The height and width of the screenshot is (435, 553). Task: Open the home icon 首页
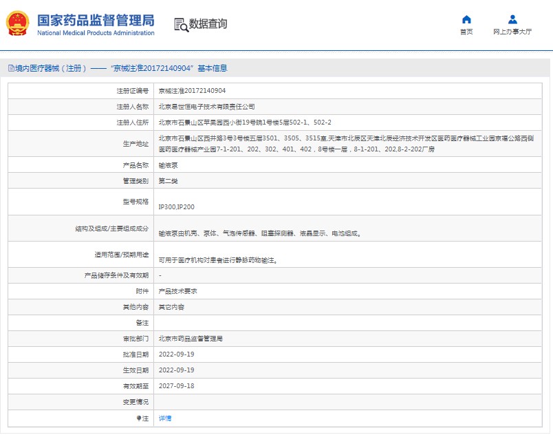coord(466,19)
